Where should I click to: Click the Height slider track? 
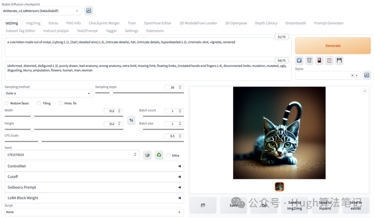64,129
